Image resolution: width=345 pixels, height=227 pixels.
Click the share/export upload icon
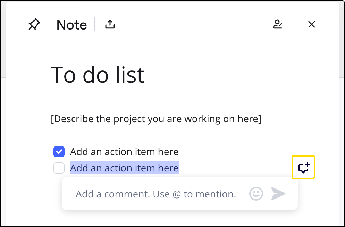pos(110,24)
